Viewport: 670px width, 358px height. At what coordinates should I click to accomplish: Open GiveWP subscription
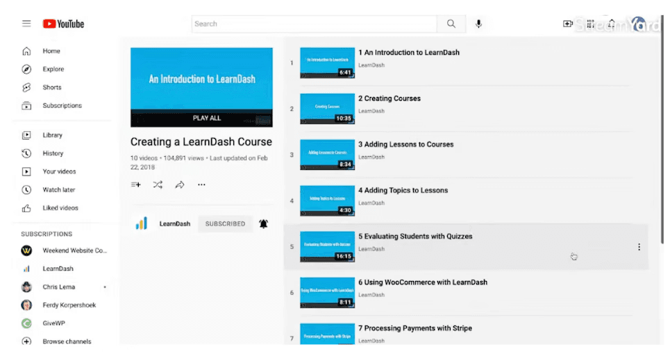[53, 323]
